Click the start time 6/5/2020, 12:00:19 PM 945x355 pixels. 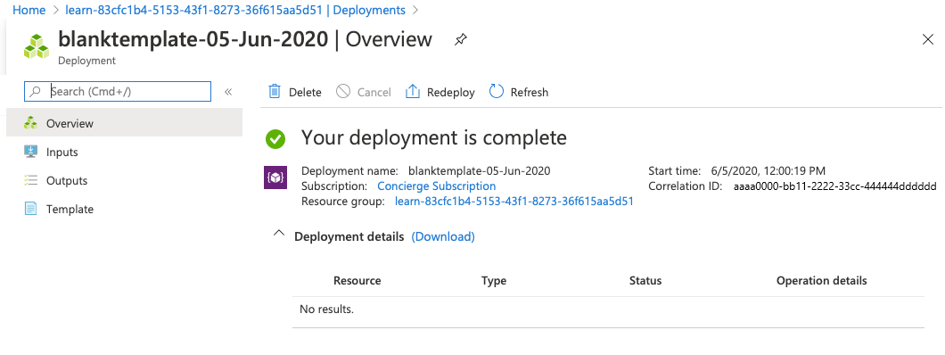pyautogui.click(x=768, y=170)
